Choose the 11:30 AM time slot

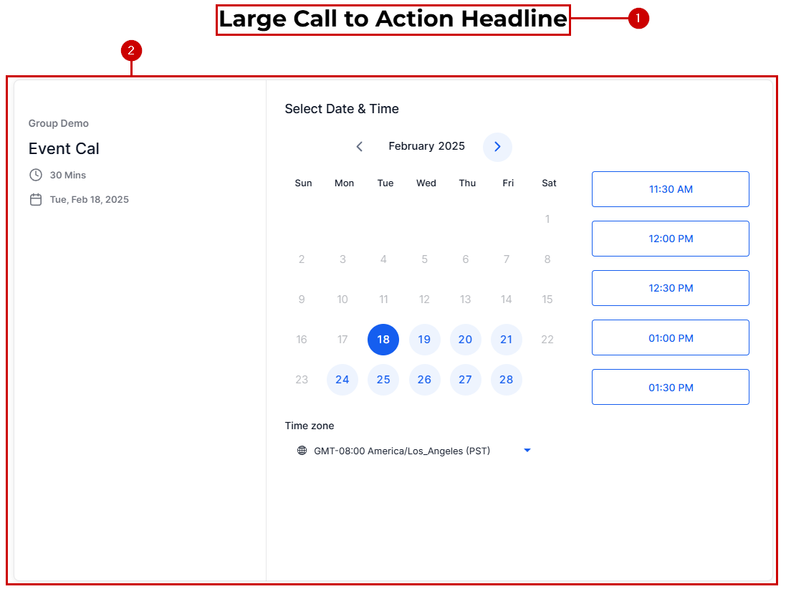tap(670, 189)
